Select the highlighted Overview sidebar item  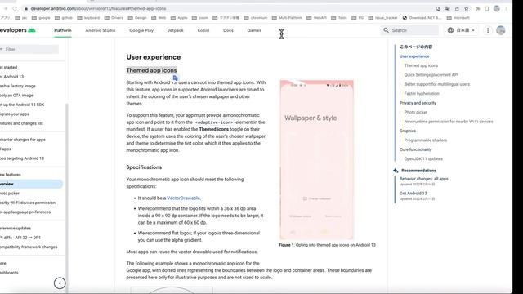tap(31, 184)
